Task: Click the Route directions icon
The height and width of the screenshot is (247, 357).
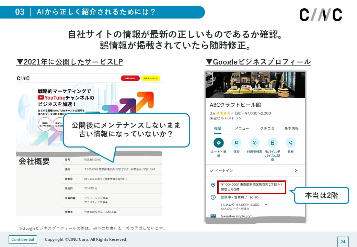Action: [219, 143]
